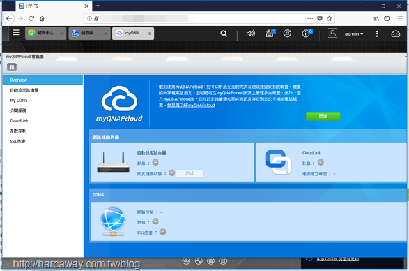This screenshot has width=409, height=271.
Task: Open event notifications info icon
Action: 307,33
